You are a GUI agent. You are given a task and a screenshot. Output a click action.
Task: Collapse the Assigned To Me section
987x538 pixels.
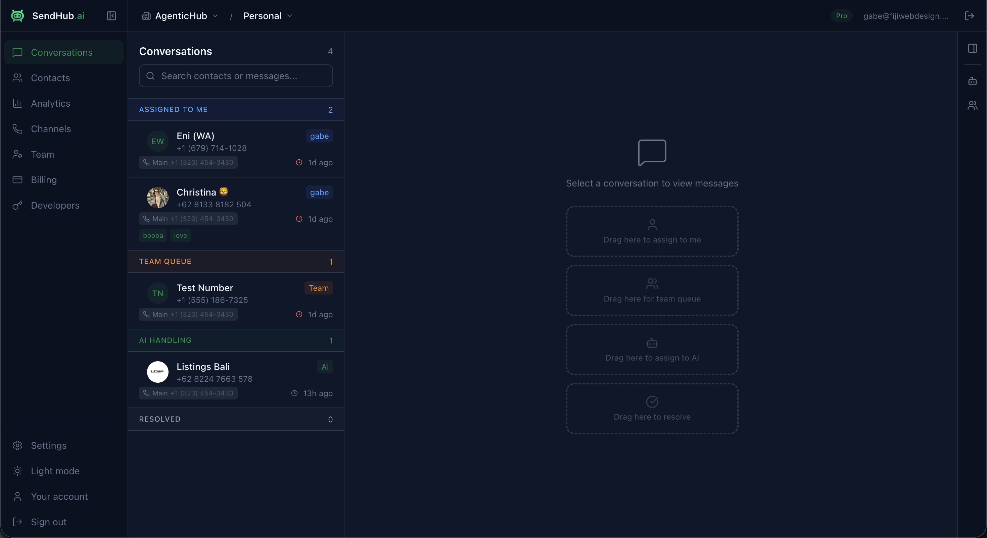(236, 110)
